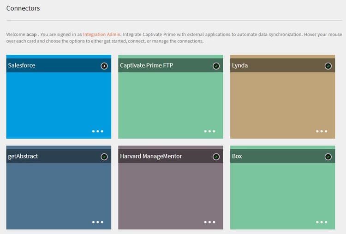346x234 pixels.
Task: Open the Harvard ManageMentor three-dot menu
Action: point(209,222)
